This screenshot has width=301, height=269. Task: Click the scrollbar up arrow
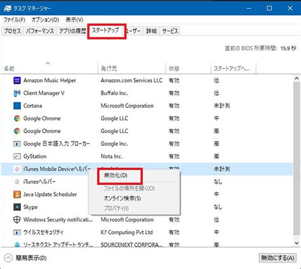(x=297, y=79)
